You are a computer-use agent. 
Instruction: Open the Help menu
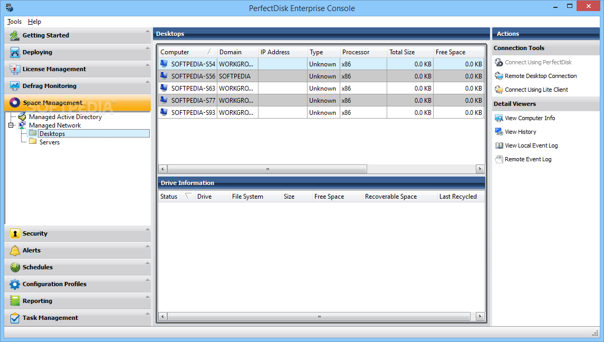34,22
